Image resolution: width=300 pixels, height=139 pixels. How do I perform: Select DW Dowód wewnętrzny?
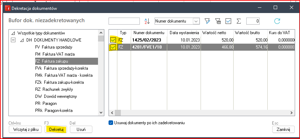56,96
